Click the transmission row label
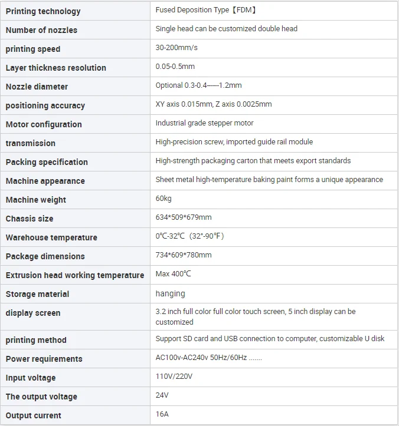The image size is (399, 426). coord(31,143)
